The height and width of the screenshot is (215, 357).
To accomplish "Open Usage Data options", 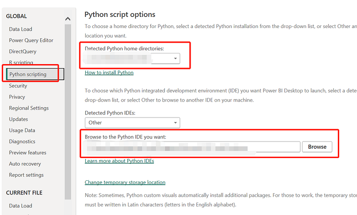I will click(x=22, y=130).
